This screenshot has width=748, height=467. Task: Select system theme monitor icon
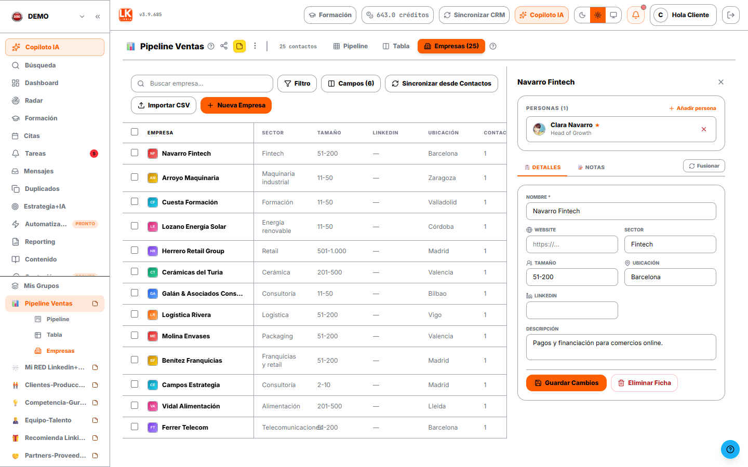coord(613,15)
